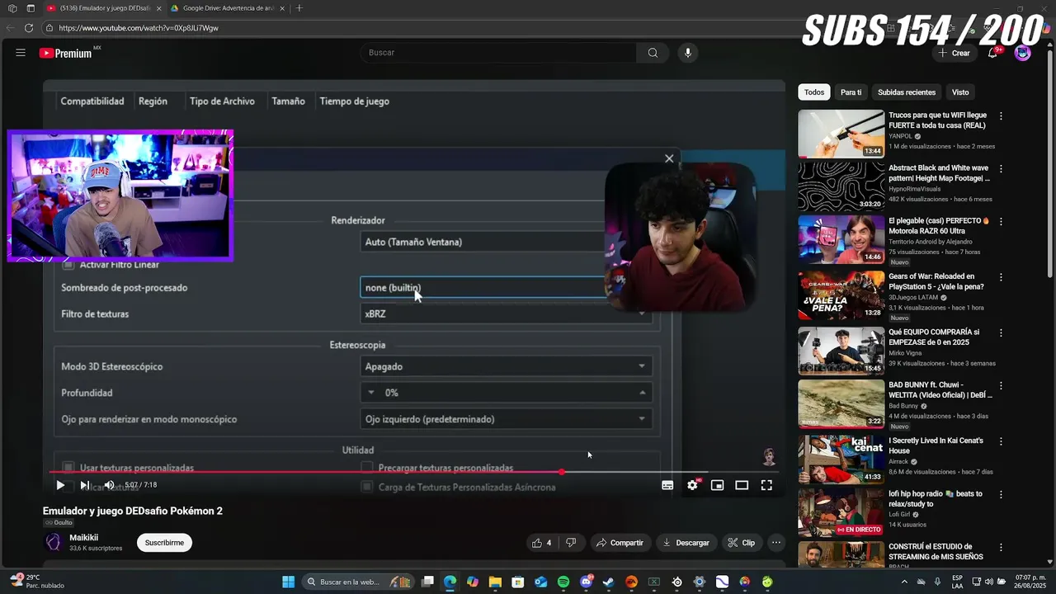1056x594 pixels.
Task: Click the Clip button
Action: click(x=741, y=543)
